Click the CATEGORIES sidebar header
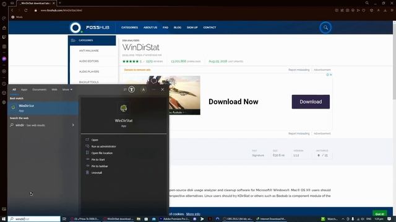 click(92, 40)
